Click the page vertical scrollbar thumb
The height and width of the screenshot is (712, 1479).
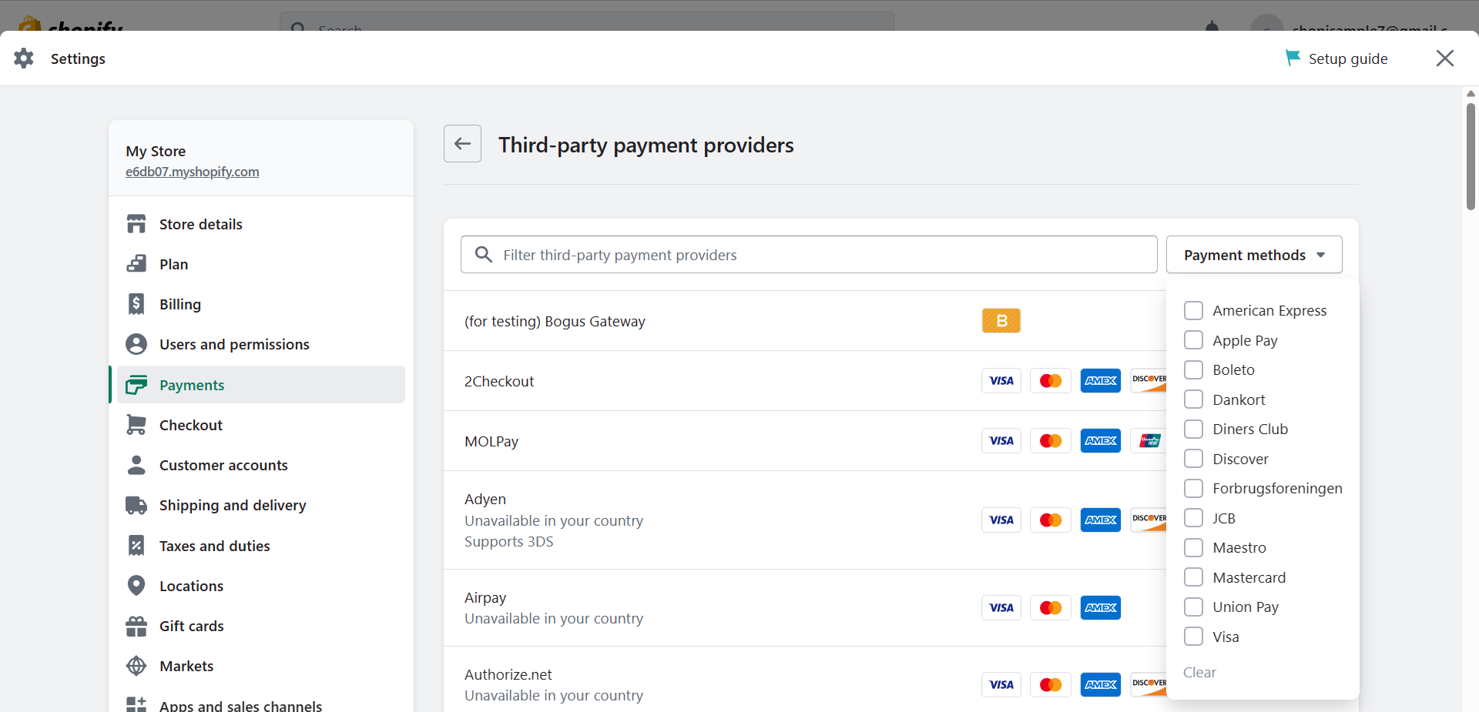[x=1471, y=157]
